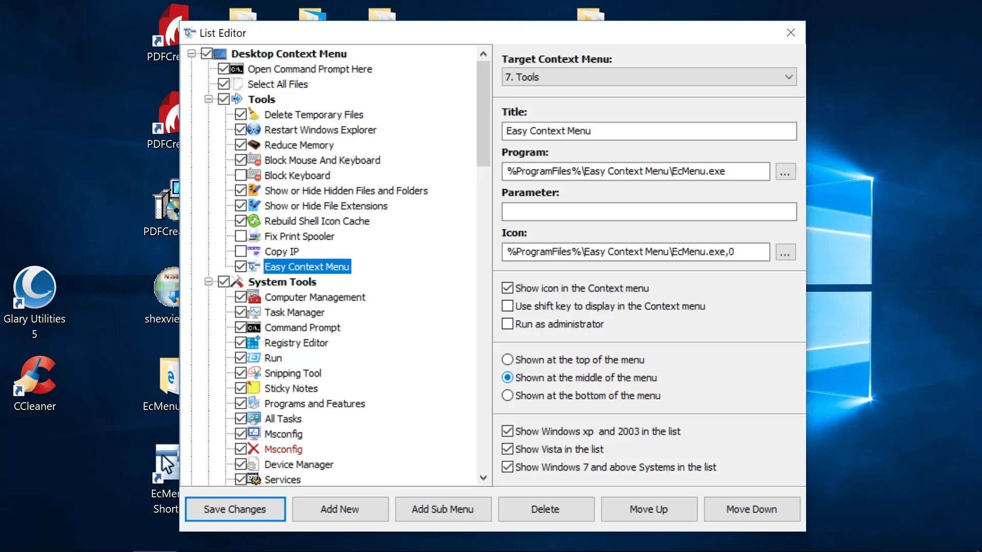Click the Task Manager icon in tree
Viewport: 982px width, 552px height.
pos(254,312)
